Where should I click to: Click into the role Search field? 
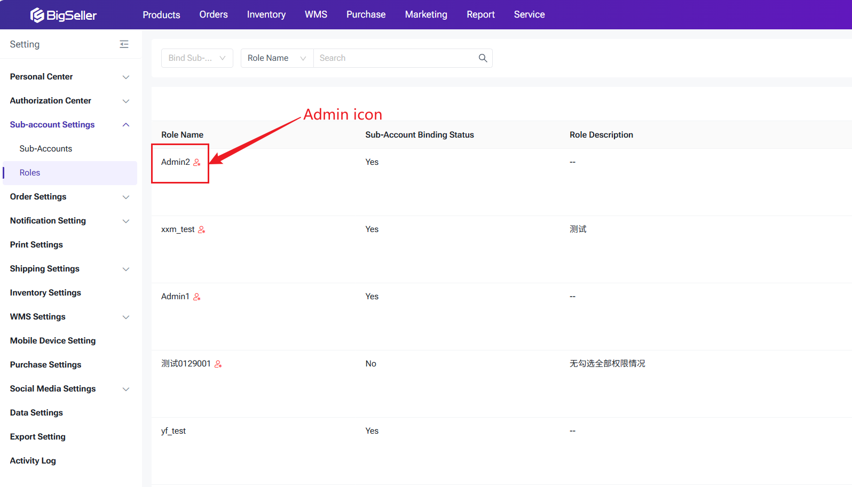pyautogui.click(x=395, y=58)
